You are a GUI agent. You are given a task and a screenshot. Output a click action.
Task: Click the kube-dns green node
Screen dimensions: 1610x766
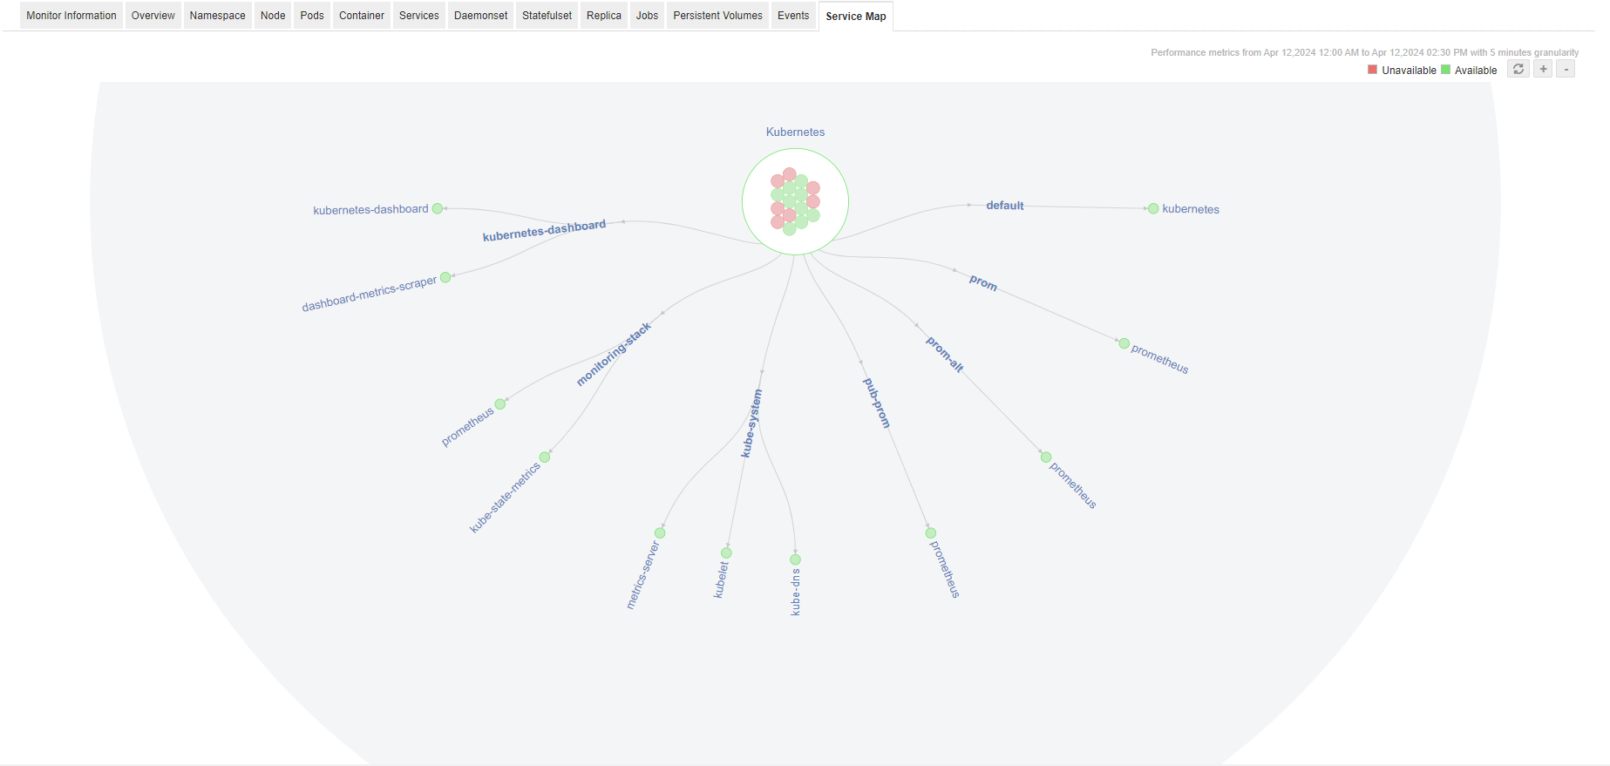coord(795,559)
